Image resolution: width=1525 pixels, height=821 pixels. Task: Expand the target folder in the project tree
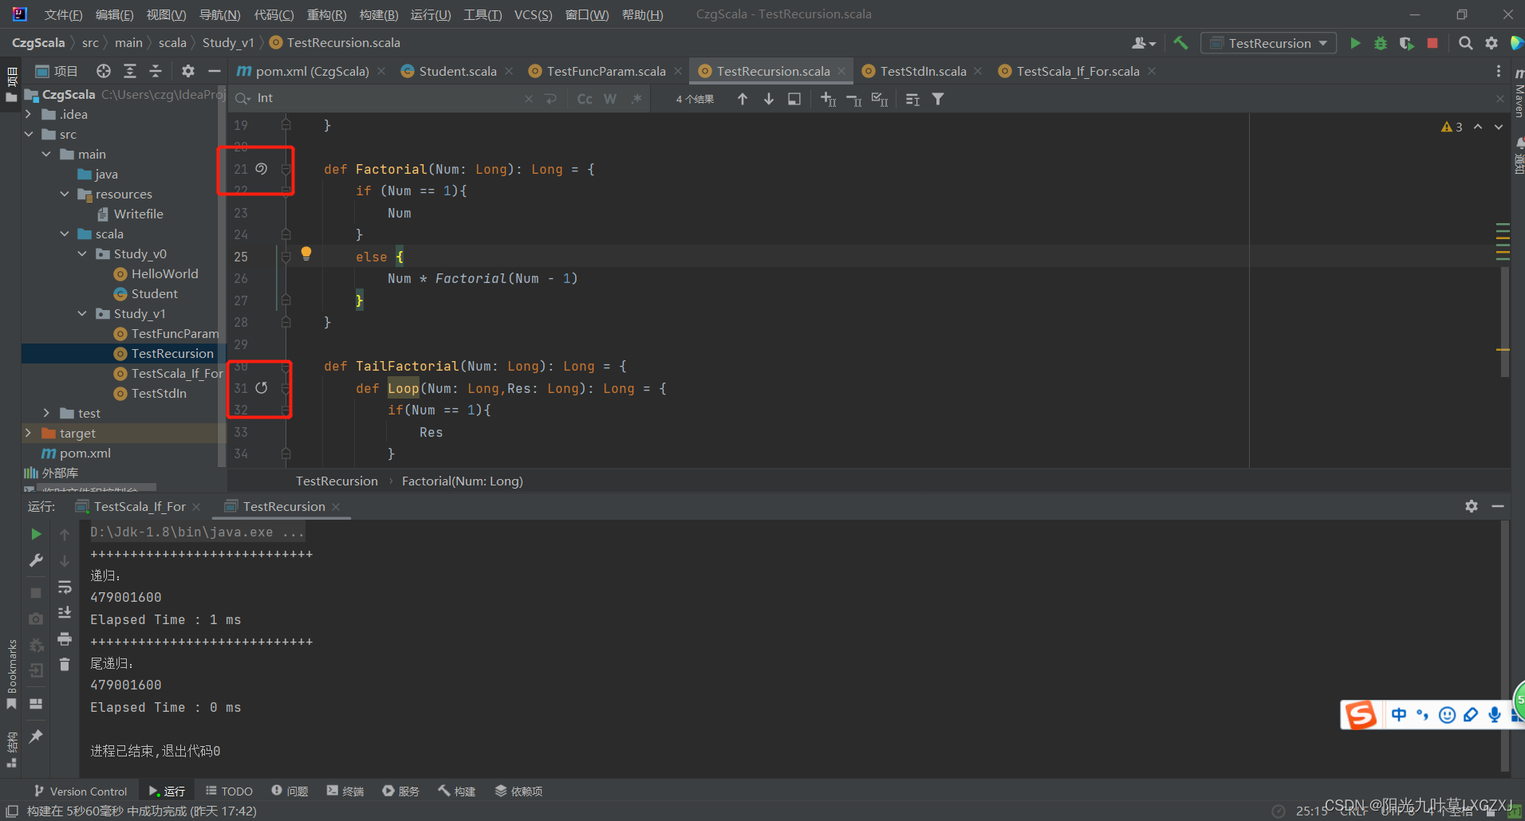pyautogui.click(x=29, y=433)
